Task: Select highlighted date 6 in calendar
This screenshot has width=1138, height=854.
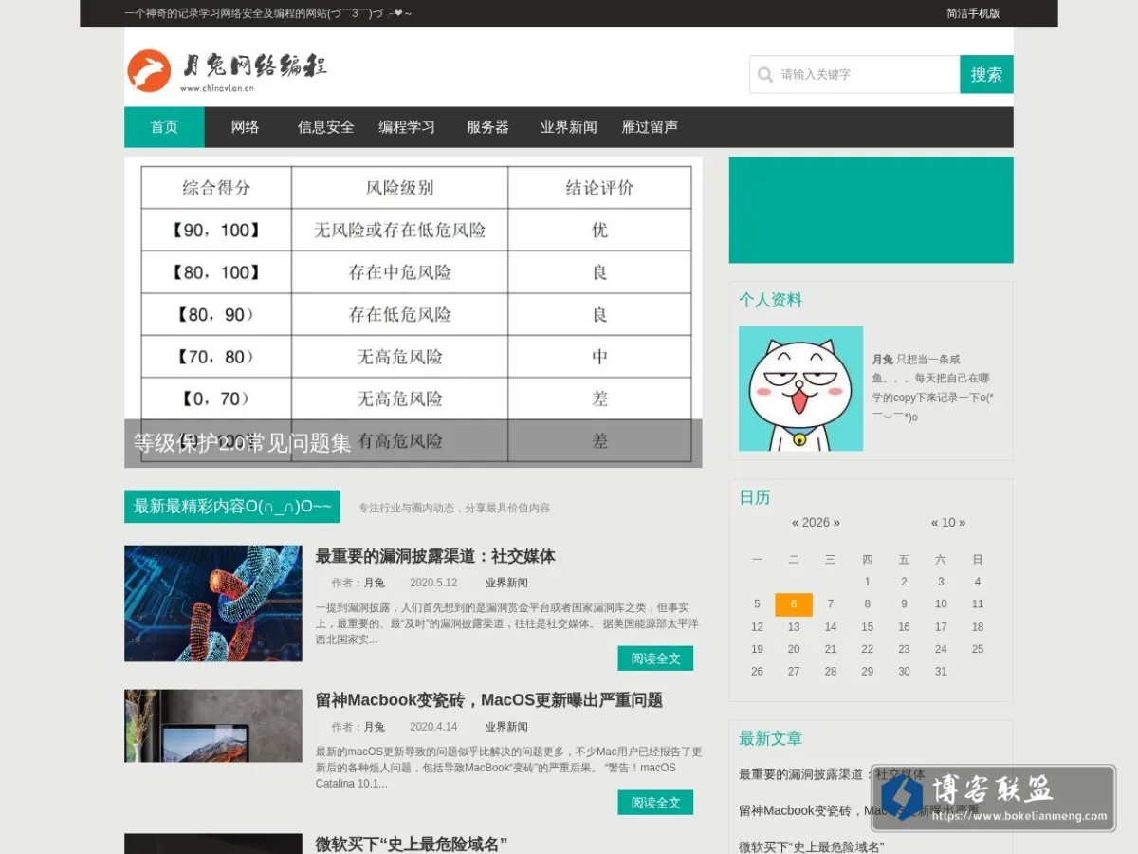Action: click(794, 604)
